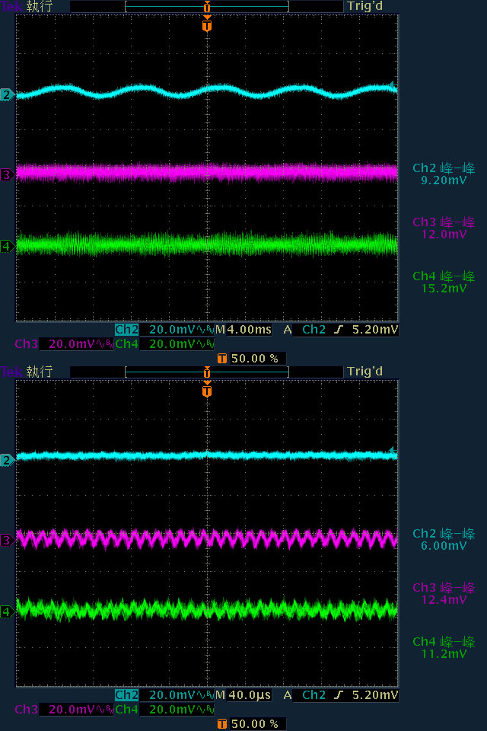Click the trigger level arrow at top graticule right edge
Screen dimensions: 487x731
393,85
